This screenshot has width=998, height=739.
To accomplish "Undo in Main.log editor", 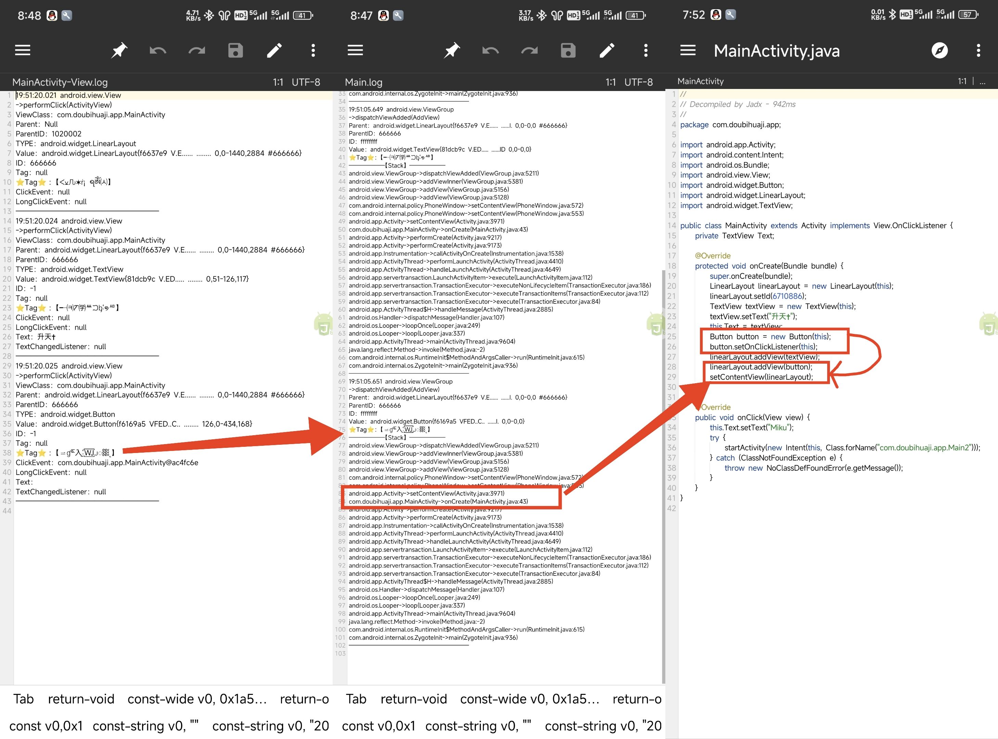I will tap(490, 50).
